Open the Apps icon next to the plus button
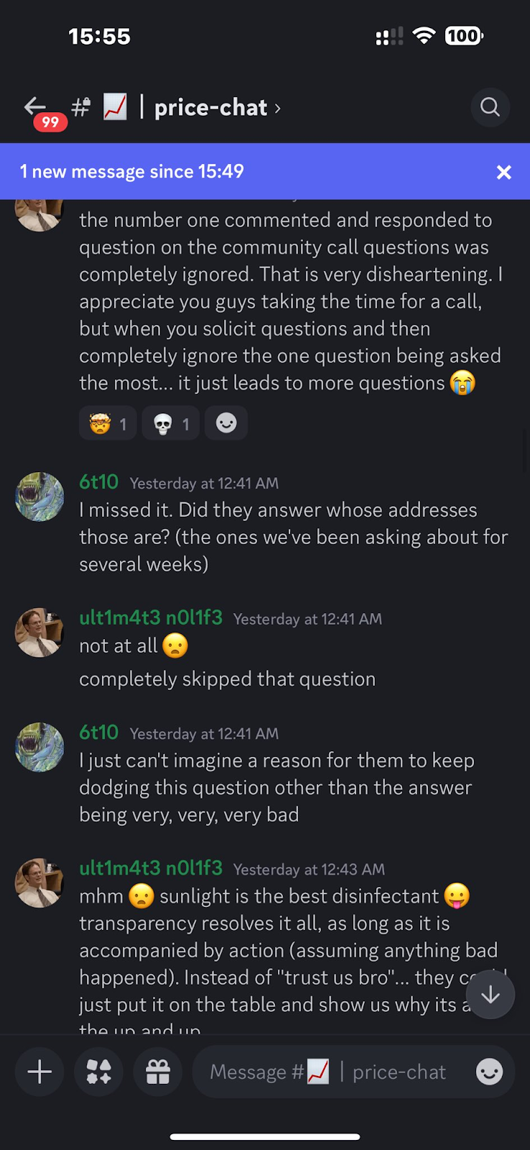 (98, 1072)
